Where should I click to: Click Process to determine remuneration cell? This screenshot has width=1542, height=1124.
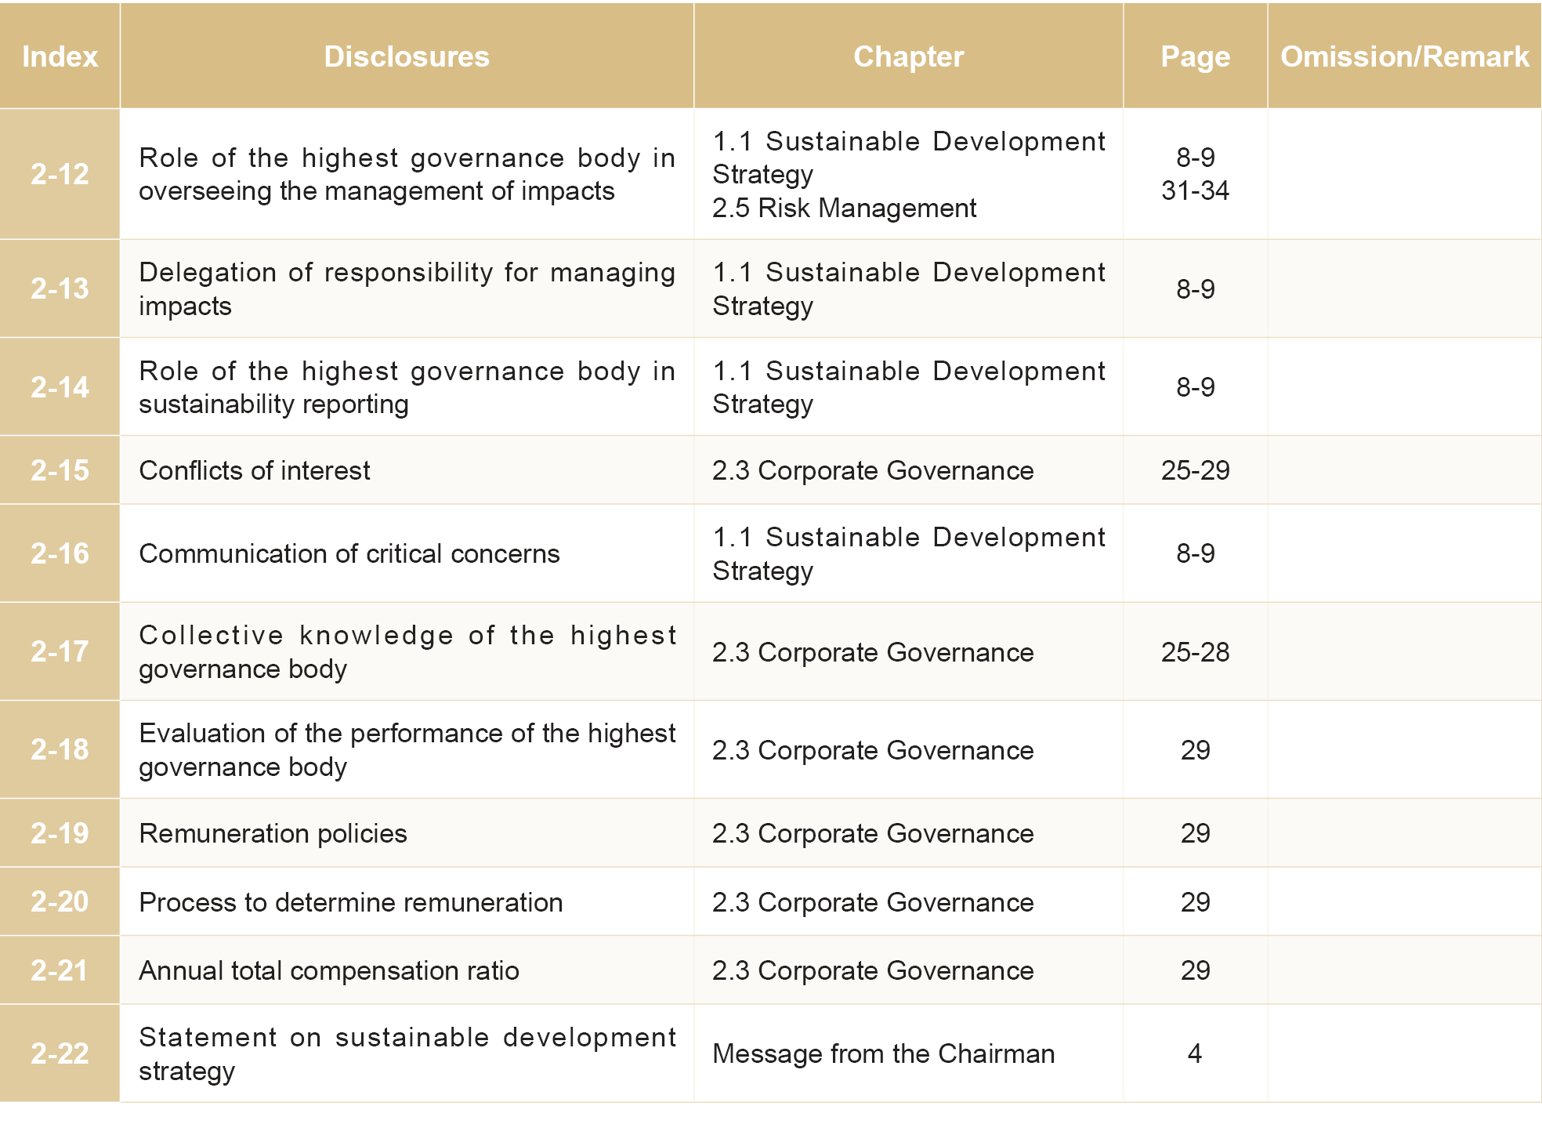tap(351, 902)
